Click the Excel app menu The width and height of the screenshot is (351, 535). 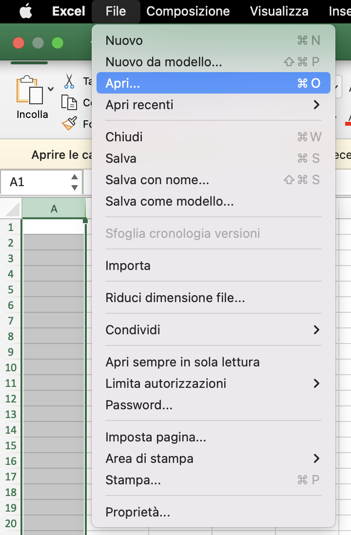click(x=68, y=11)
